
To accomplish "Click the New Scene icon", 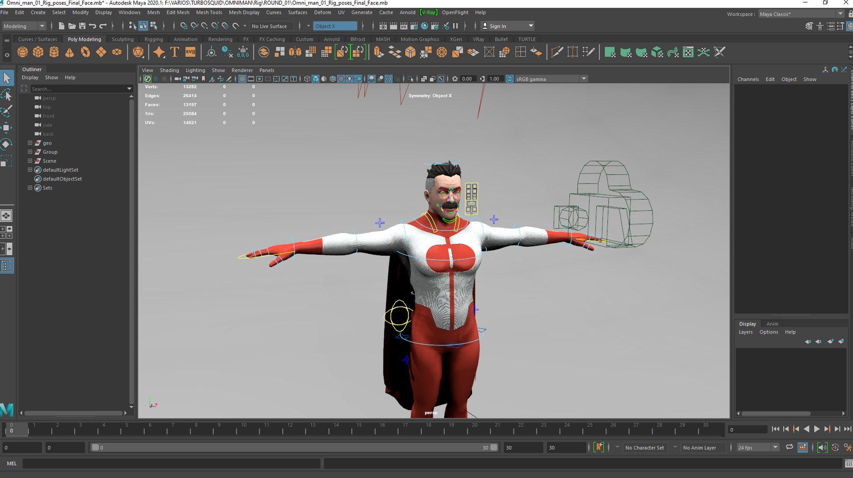I will [x=61, y=26].
